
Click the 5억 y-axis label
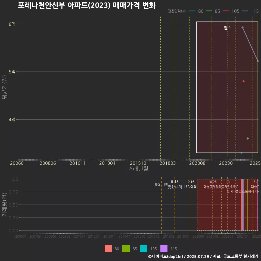click(12, 72)
